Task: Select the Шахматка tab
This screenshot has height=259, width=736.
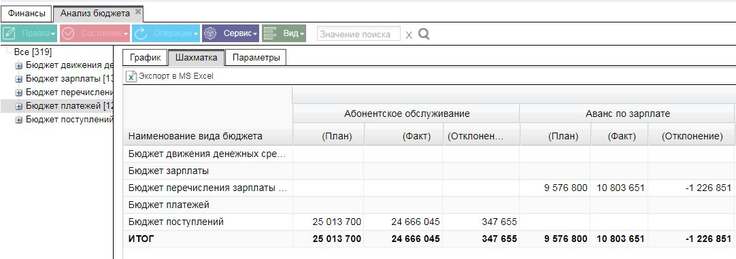Action: pos(196,57)
